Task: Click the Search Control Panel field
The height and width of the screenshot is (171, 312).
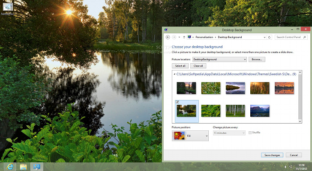Action: point(291,37)
